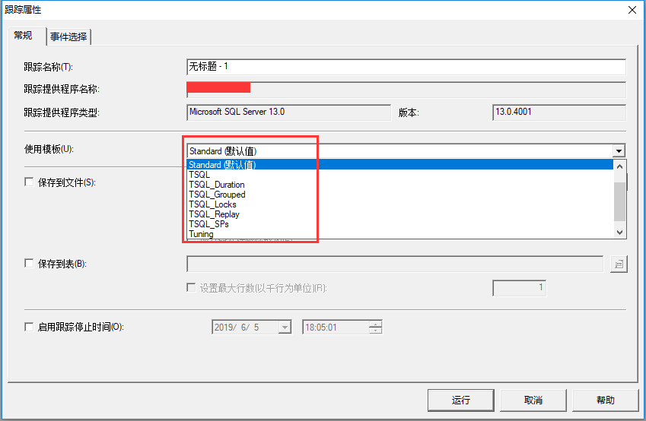The height and width of the screenshot is (421, 646).
Task: Select TSQL_Grouped from the list
Action: point(400,195)
